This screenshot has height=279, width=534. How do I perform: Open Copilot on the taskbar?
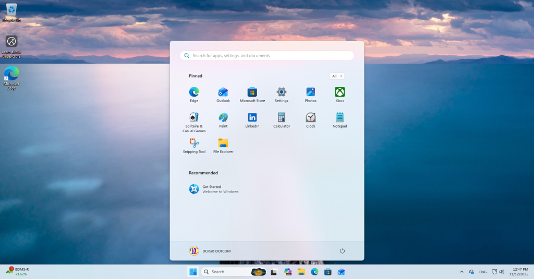[288, 272]
